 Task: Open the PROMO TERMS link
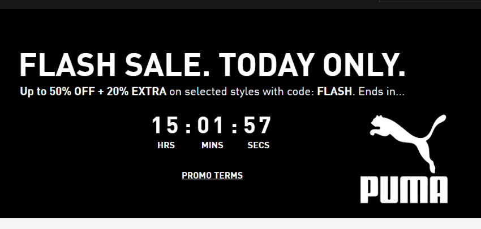[212, 175]
